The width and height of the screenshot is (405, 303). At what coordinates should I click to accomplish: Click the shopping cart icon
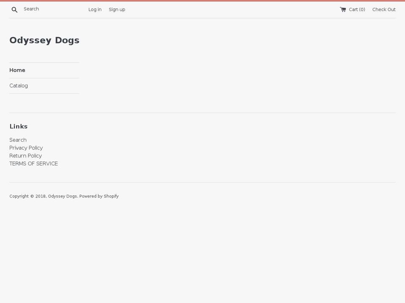coord(343,10)
